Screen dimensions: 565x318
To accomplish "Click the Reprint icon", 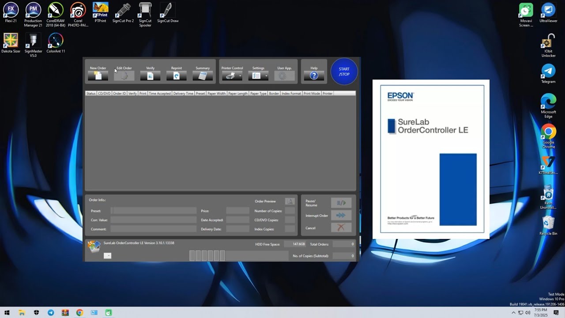I will pyautogui.click(x=176, y=76).
